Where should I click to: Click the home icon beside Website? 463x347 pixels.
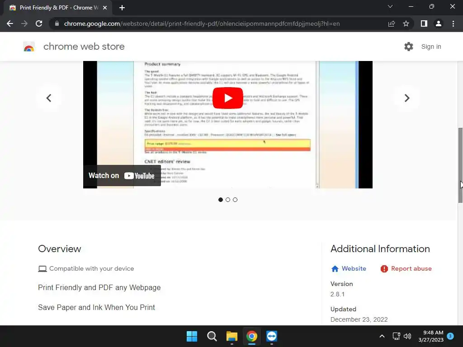pos(335,269)
